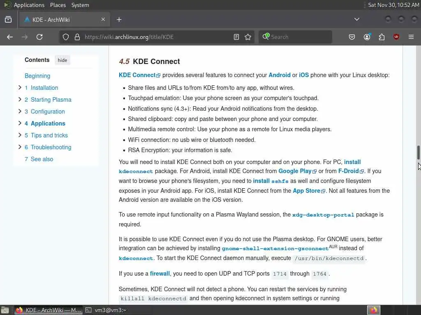The image size is (421, 315).
Task: Switch to Firefox window in taskbar
Action: pyautogui.click(x=49, y=310)
